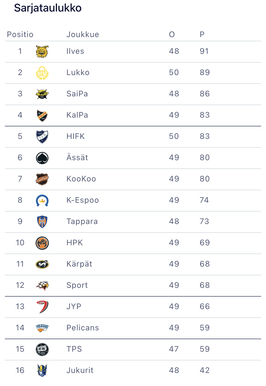The height and width of the screenshot is (386, 266).
Task: Click the Ilves lynx logo
Action: (42, 52)
